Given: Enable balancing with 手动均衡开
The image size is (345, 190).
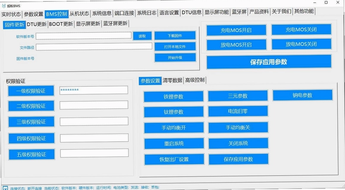Looking at the screenshot, I should click(174, 128).
